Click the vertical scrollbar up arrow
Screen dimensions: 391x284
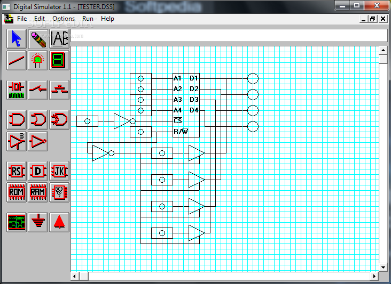[383, 50]
